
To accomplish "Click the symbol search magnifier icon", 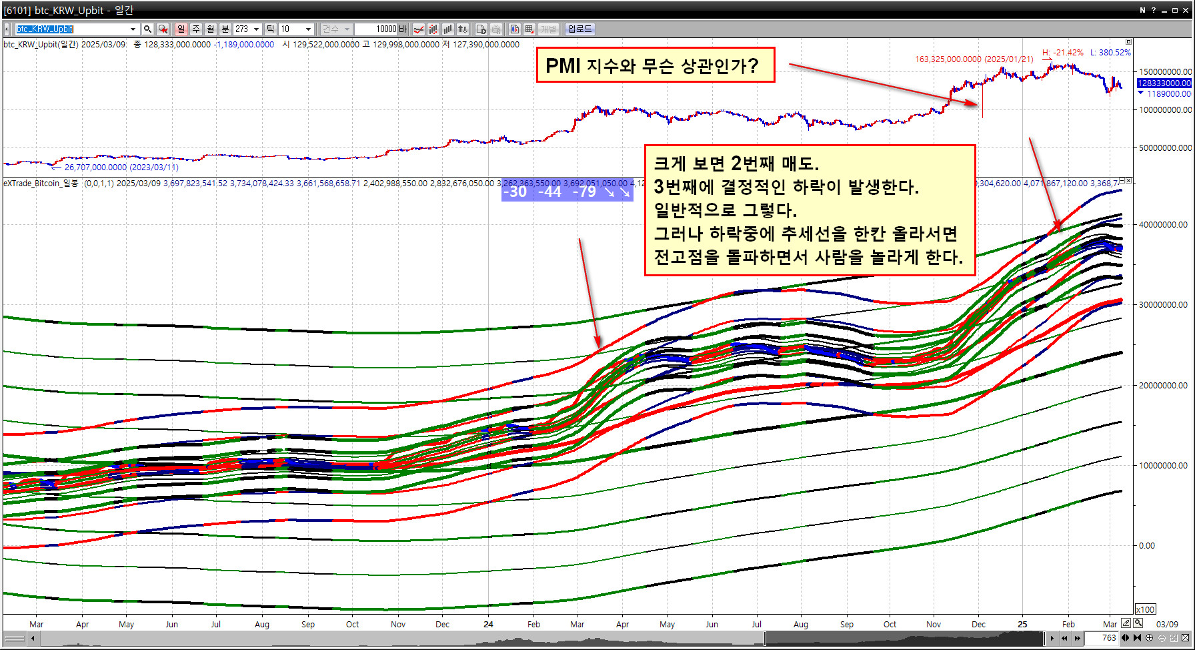I will coord(148,29).
